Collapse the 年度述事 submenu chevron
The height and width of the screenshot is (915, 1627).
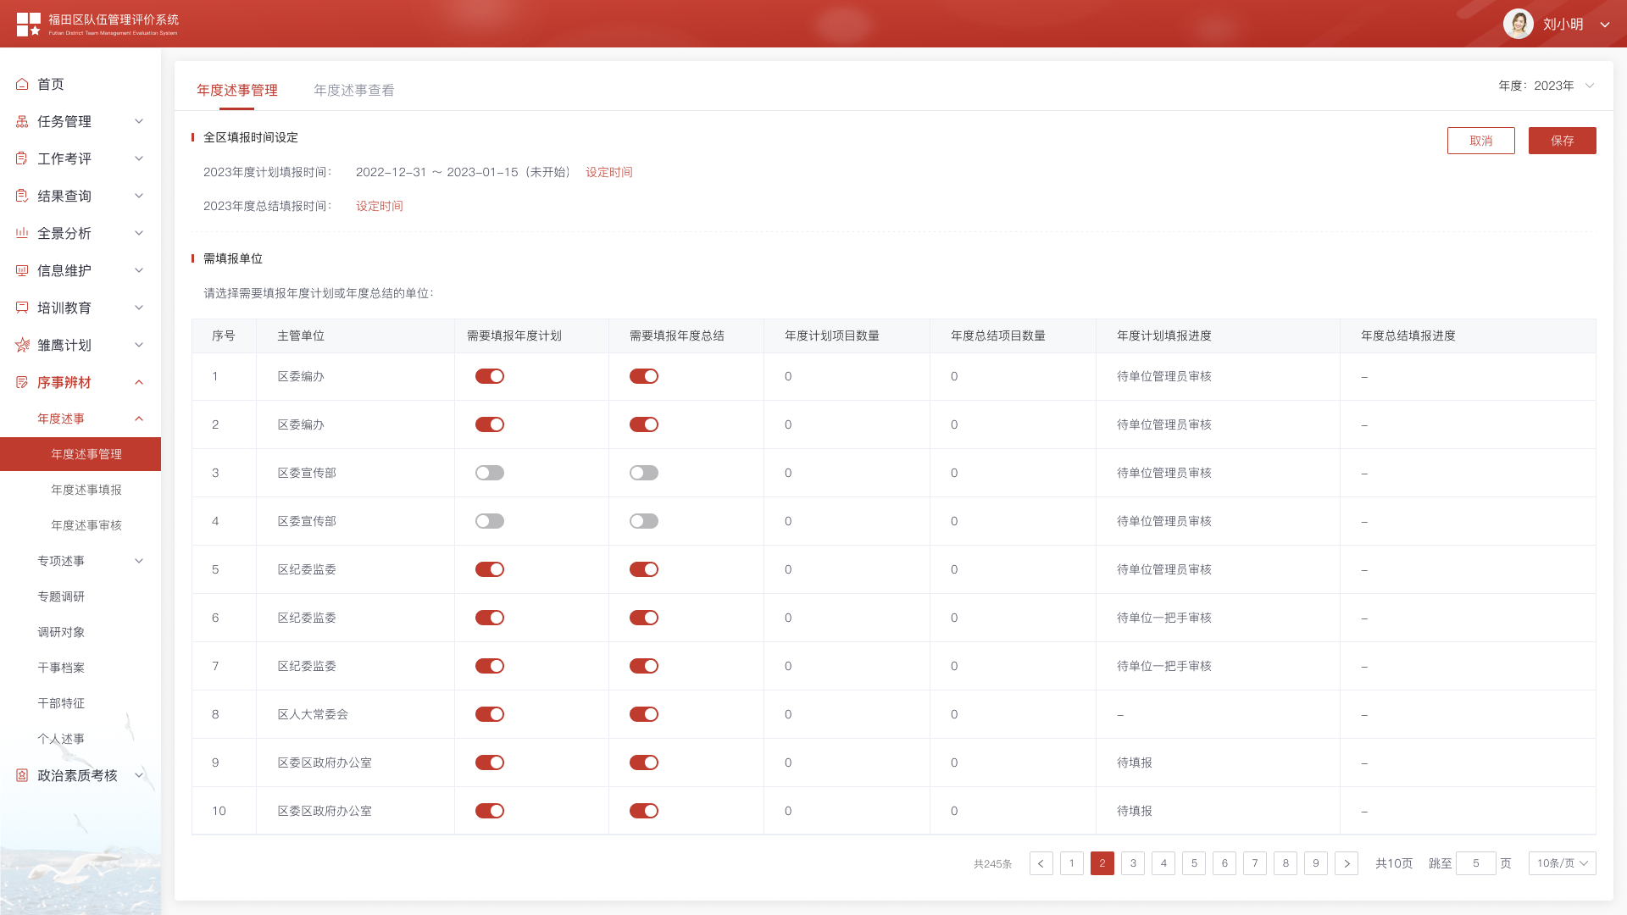pyautogui.click(x=139, y=419)
